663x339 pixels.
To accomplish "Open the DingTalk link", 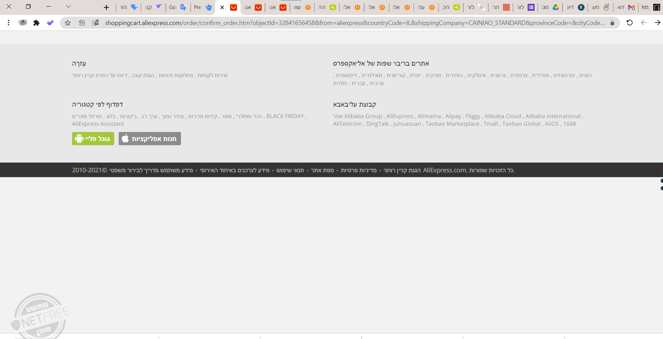I will pos(378,124).
